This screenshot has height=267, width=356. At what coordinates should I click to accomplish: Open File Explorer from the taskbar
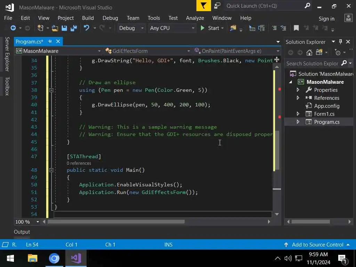[x=32, y=258]
